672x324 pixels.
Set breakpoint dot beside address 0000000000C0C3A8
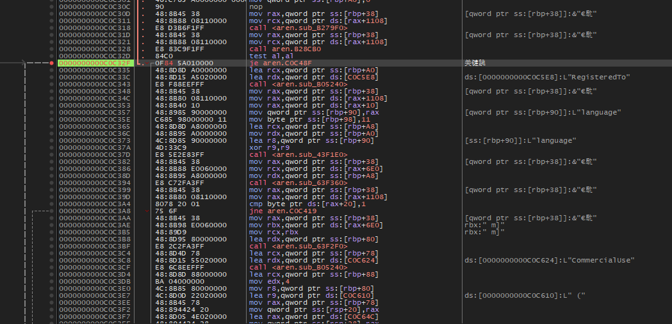coord(51,211)
